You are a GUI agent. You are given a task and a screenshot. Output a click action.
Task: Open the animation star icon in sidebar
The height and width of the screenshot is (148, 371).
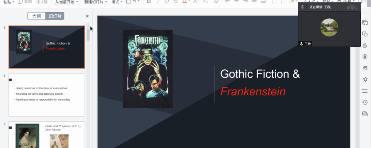(x=365, y=79)
